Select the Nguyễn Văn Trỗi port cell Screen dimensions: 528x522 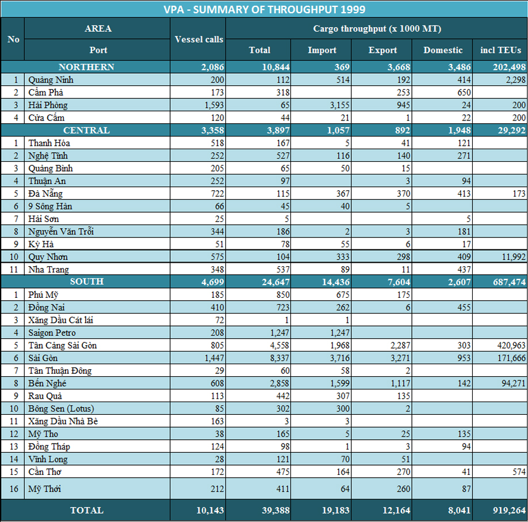tap(62, 232)
